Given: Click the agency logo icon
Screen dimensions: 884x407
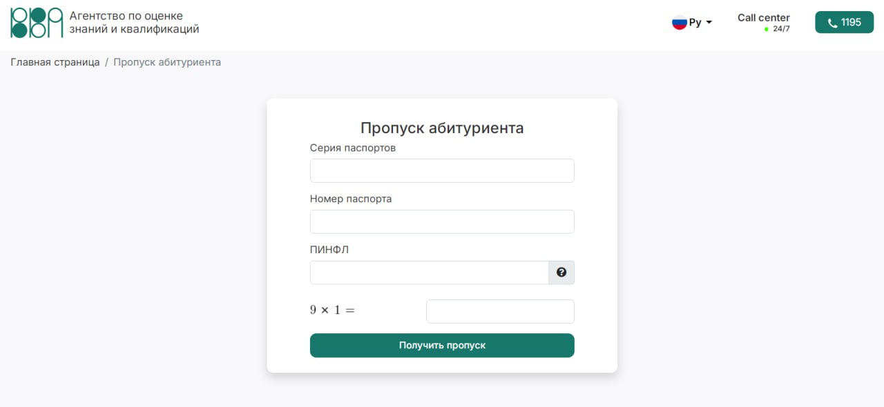Looking at the screenshot, I should [37, 23].
